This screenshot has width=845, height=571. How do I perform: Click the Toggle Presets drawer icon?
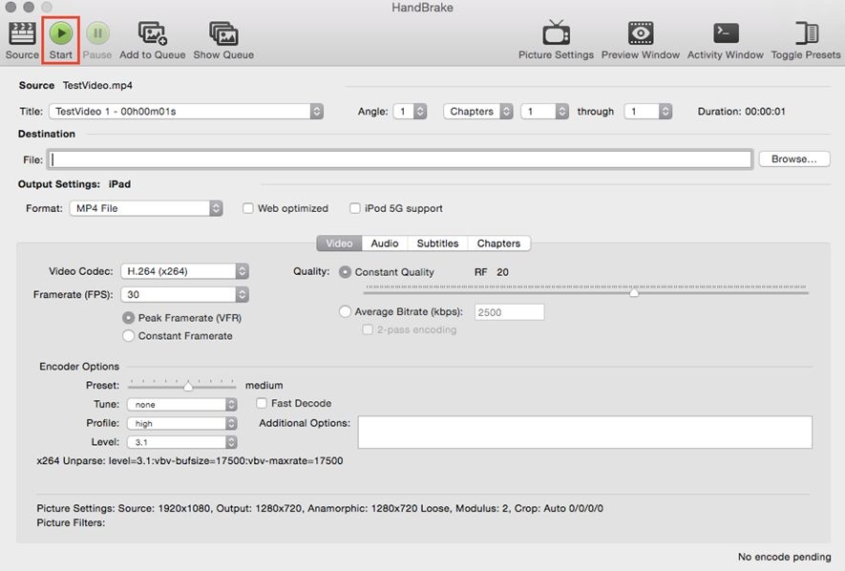(806, 32)
